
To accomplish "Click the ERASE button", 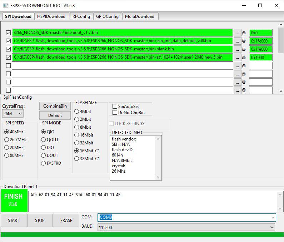I will (x=66, y=221).
